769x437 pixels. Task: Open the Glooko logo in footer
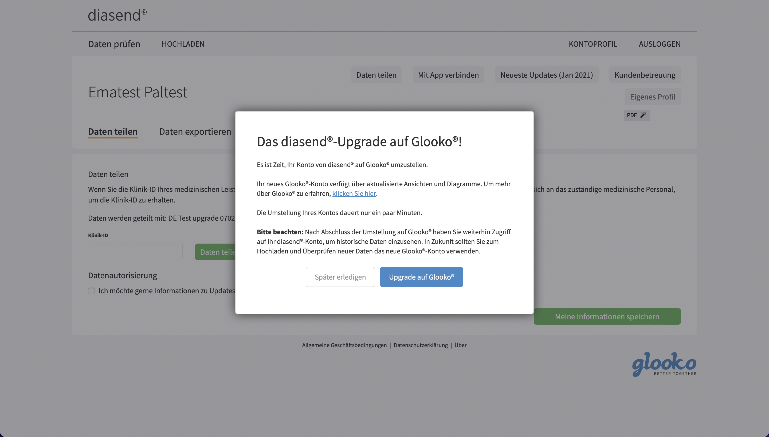pyautogui.click(x=664, y=364)
